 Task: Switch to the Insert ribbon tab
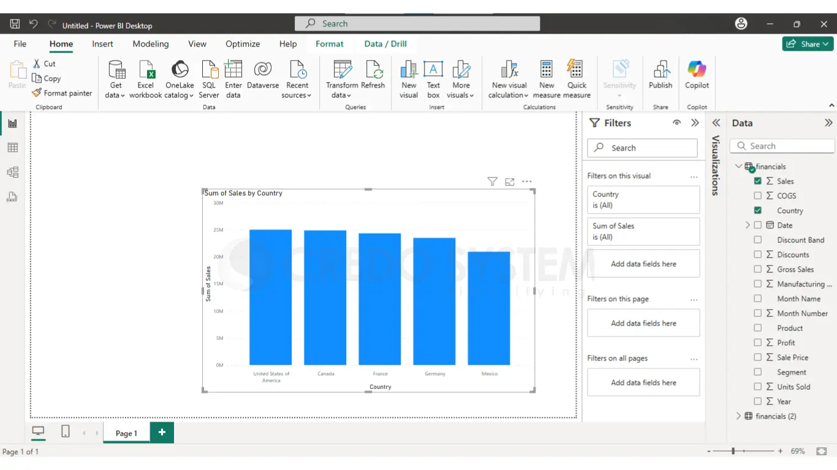click(x=102, y=44)
